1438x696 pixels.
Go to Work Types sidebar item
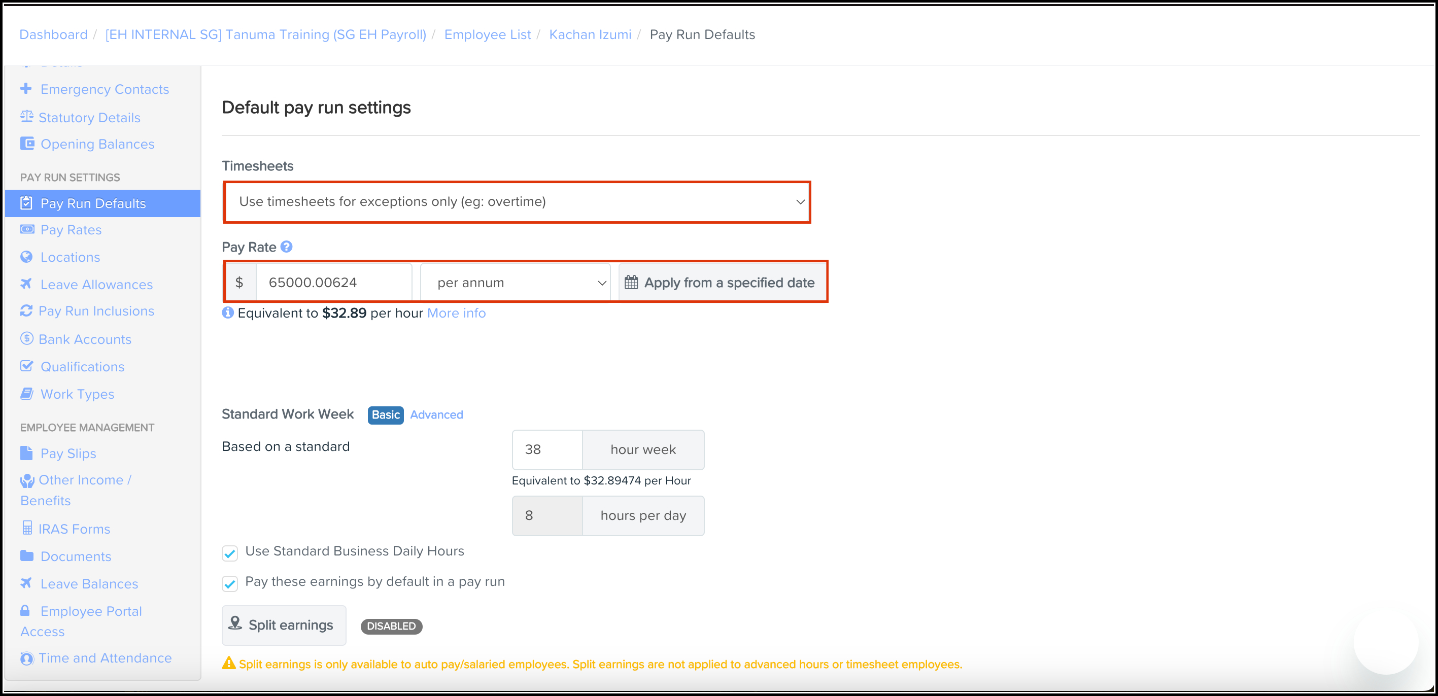tap(77, 394)
